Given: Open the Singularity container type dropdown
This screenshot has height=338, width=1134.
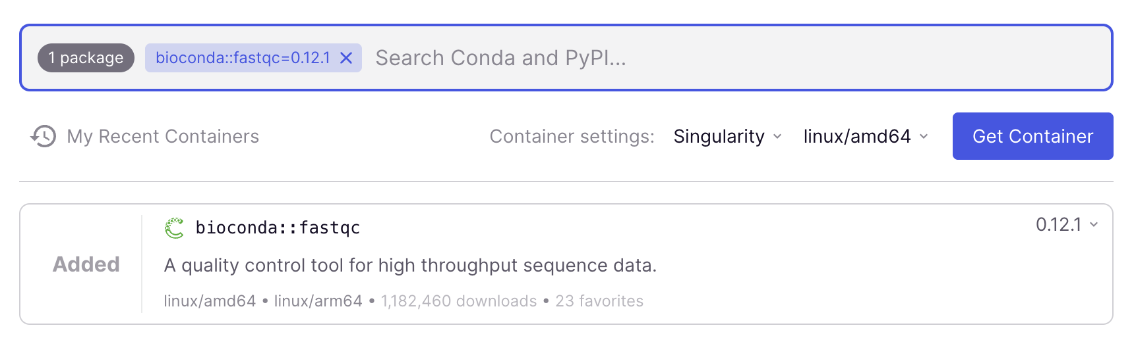Looking at the screenshot, I should (x=719, y=136).
